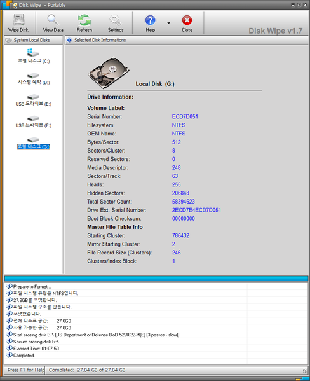Screen dimensions: 310x381
Task: Click 'Press F1 for Help' status bar text
Action: tap(26, 370)
